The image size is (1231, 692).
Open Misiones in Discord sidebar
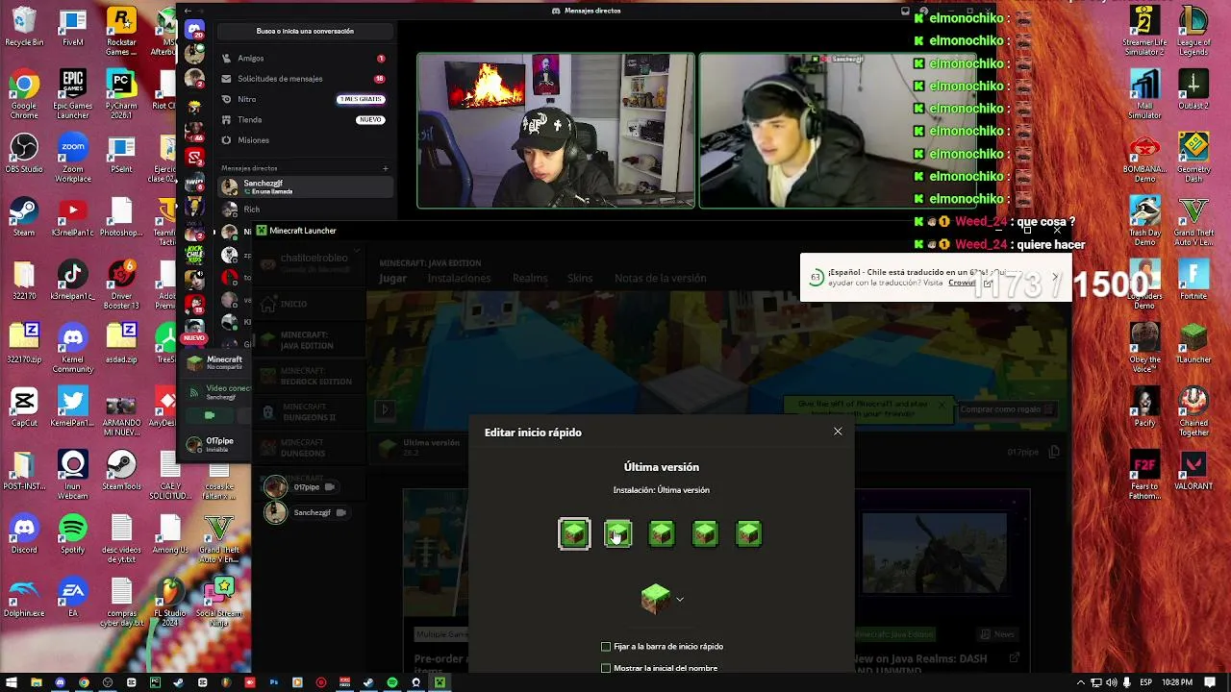tap(304, 140)
